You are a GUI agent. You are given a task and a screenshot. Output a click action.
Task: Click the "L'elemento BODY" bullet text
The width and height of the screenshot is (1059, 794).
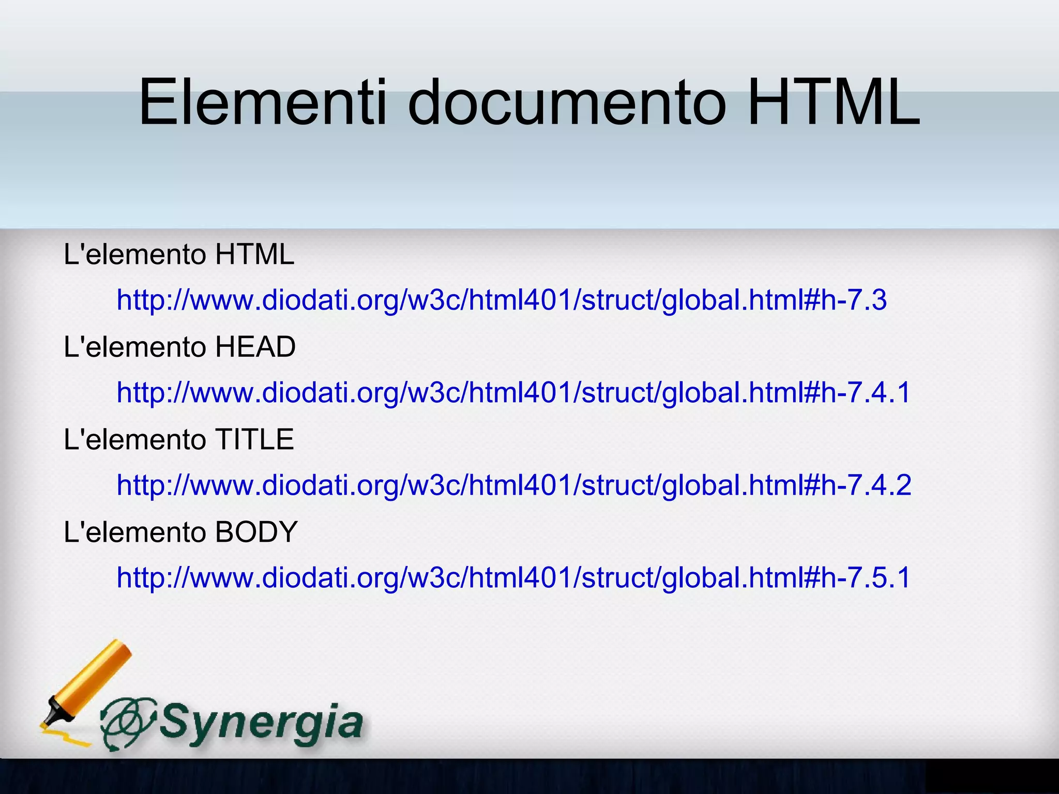tap(180, 532)
